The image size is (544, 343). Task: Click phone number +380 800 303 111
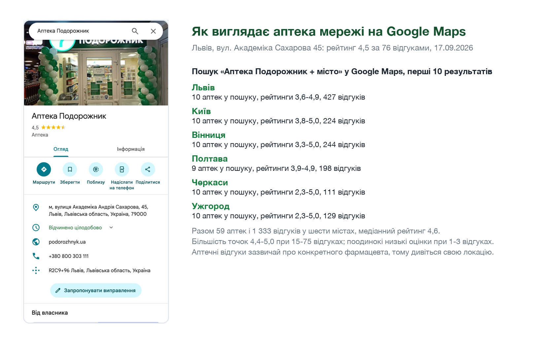click(x=69, y=256)
